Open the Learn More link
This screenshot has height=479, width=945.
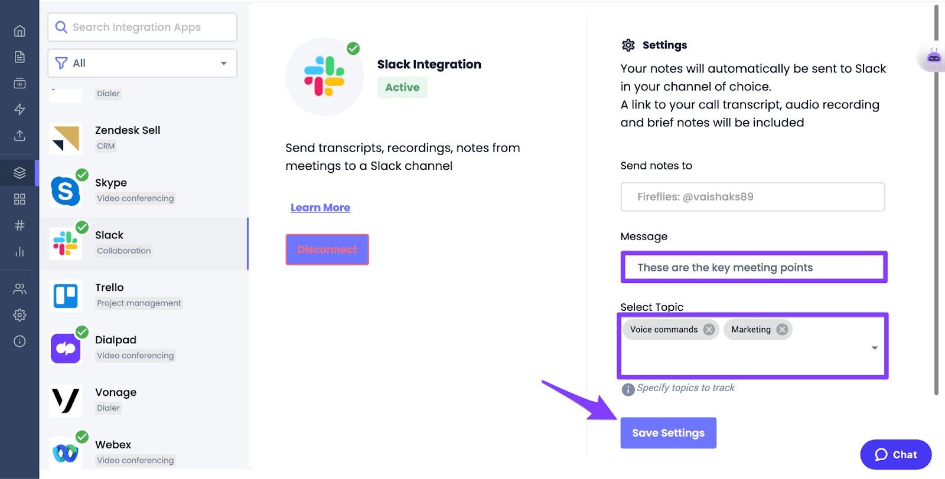tap(320, 207)
